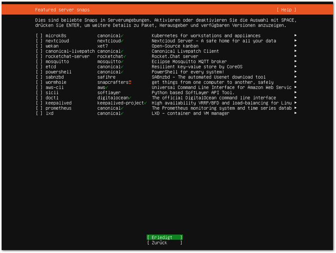Expand details arrow for aws-cli row
The image size is (336, 253).
click(295, 87)
